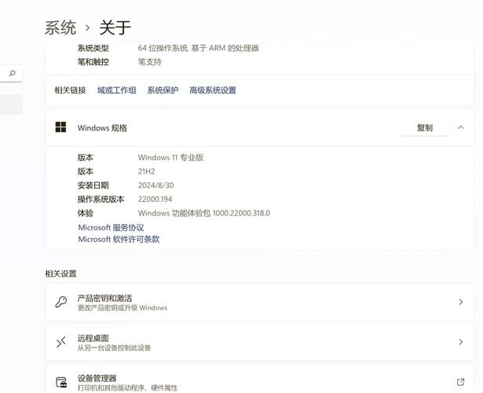Click the highlighted sidebar item on left edge
The height and width of the screenshot is (393, 483).
tap(11, 105)
